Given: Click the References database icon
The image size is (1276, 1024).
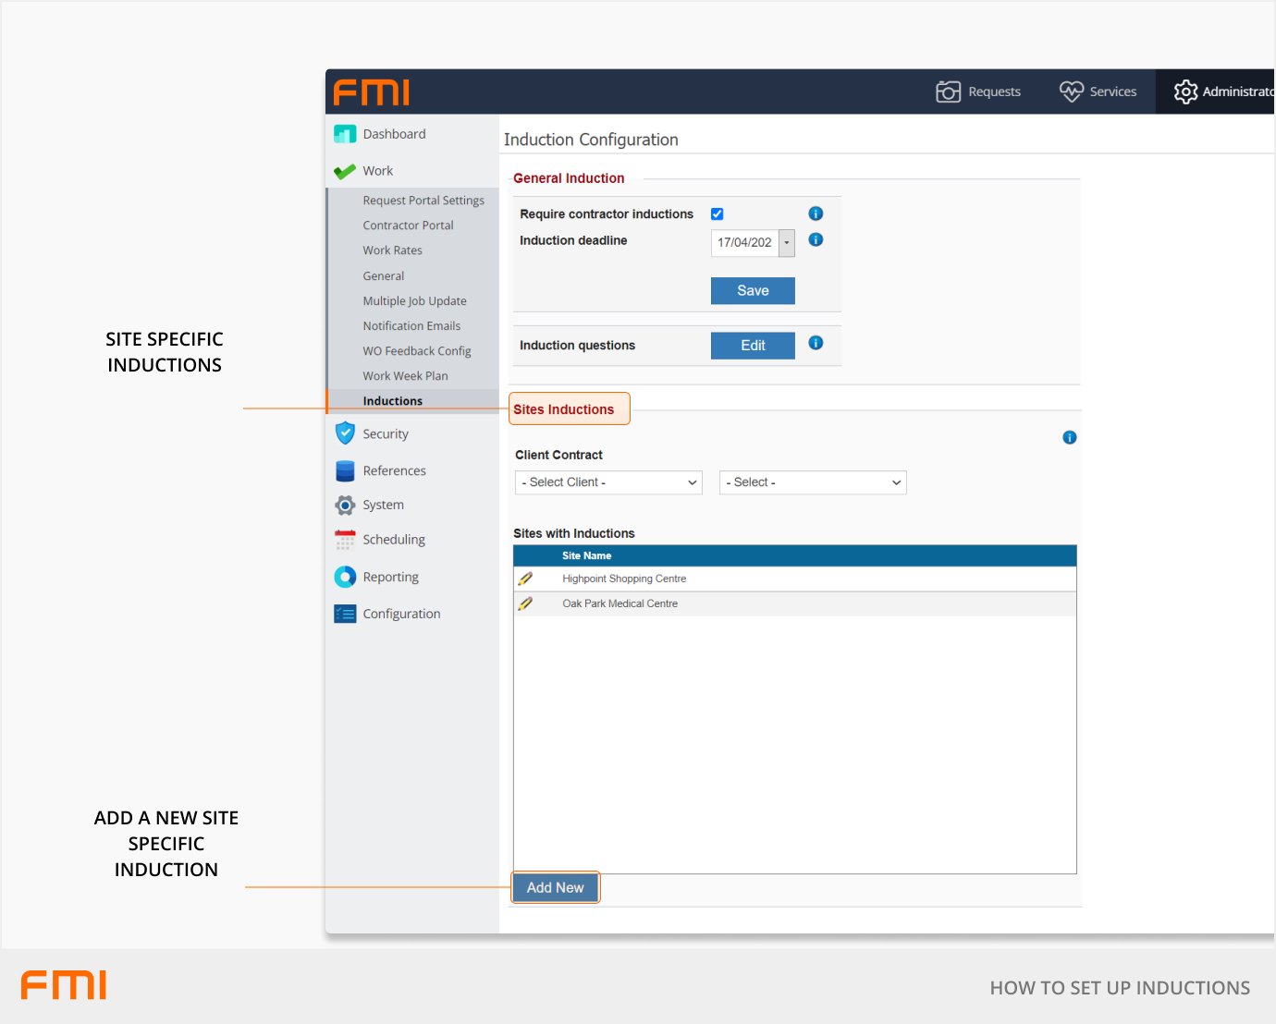Looking at the screenshot, I should click(345, 471).
